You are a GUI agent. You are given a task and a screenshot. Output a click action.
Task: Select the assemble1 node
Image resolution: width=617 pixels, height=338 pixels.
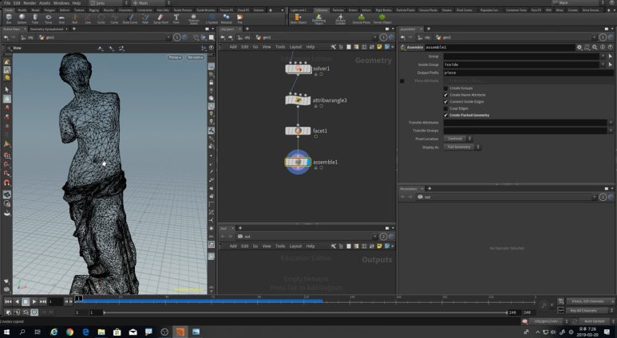coord(298,162)
